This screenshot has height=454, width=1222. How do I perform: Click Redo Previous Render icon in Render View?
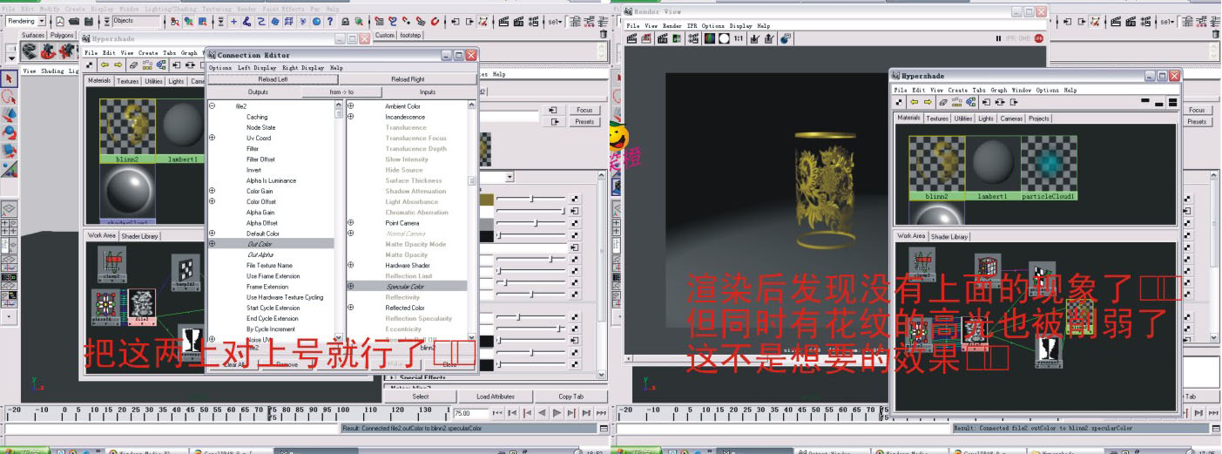pos(631,38)
